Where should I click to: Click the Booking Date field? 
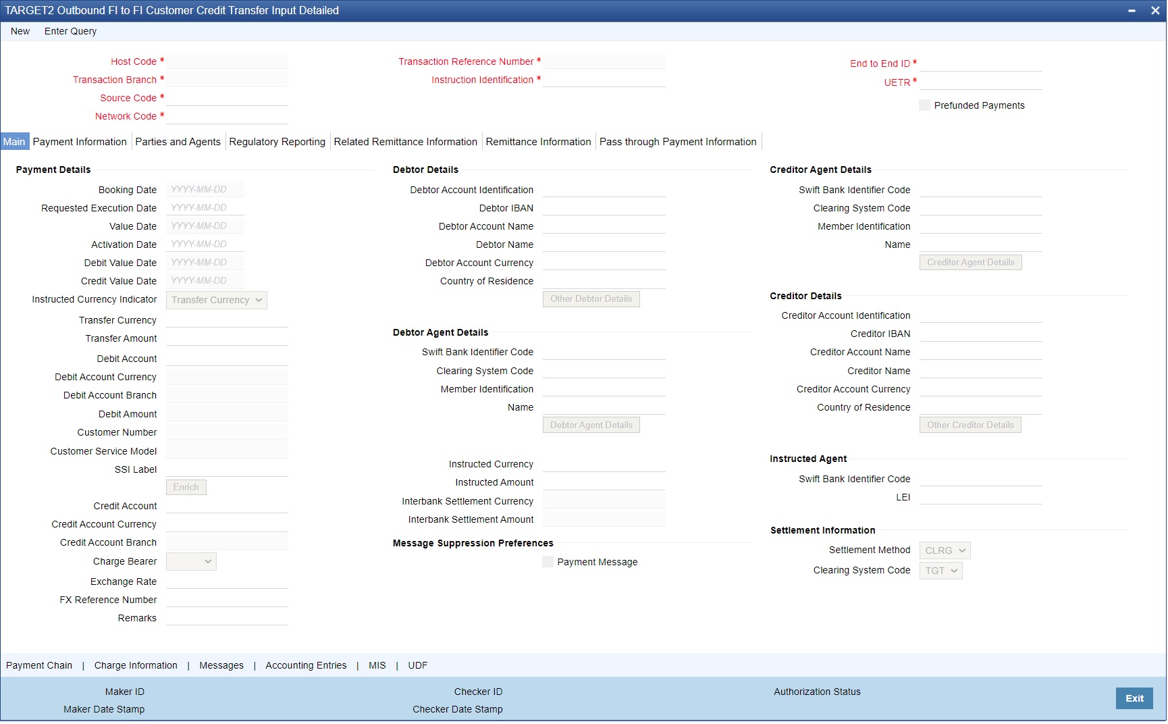click(x=205, y=190)
